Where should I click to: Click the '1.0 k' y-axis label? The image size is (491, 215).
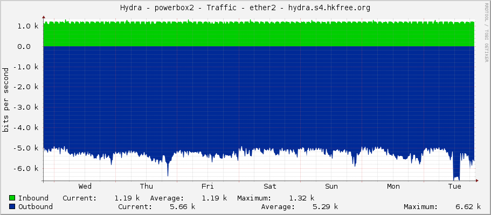28,26
